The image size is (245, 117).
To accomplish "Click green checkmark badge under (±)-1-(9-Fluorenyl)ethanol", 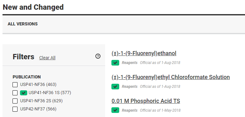I will (x=115, y=63).
